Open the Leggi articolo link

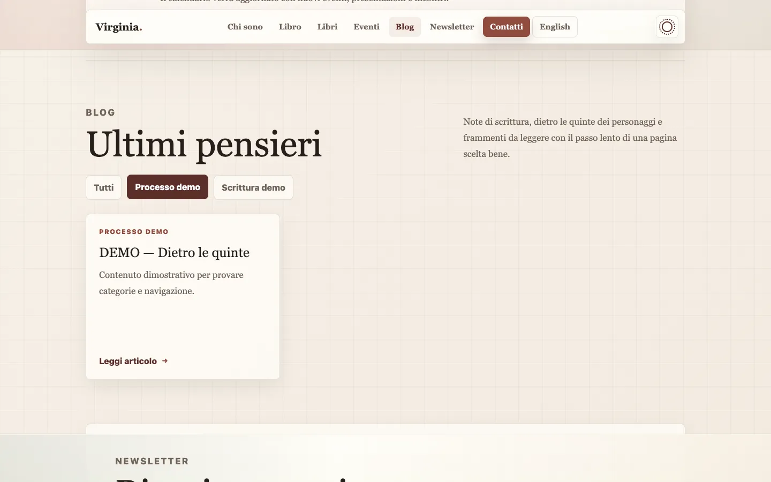(x=134, y=361)
